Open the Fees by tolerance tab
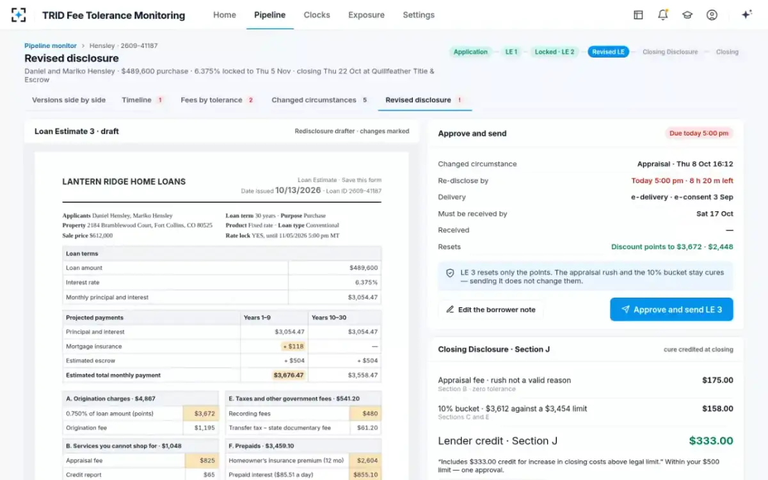The image size is (768, 480). pos(218,100)
